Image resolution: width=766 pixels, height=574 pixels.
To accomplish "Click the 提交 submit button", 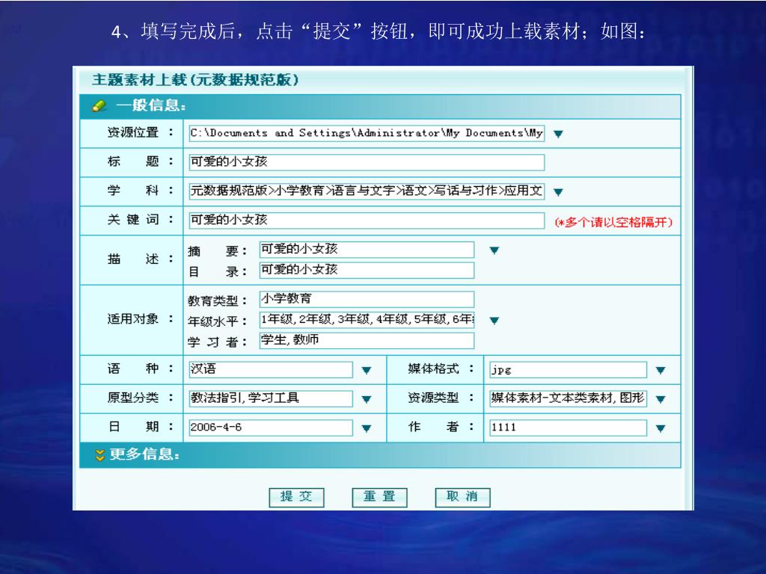I will pos(296,497).
